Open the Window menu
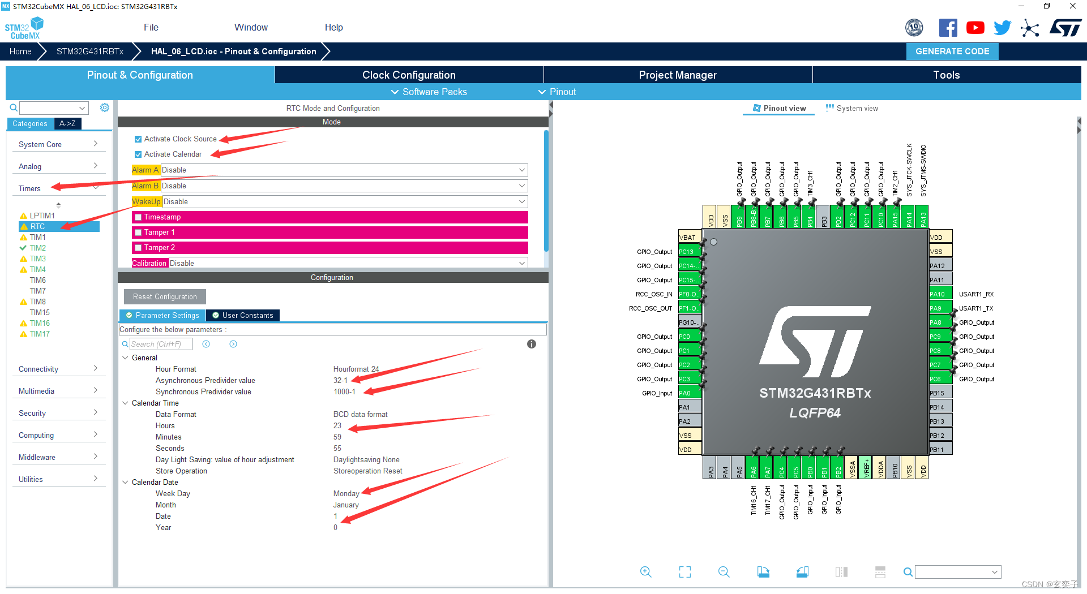The image size is (1087, 594). 251,28
